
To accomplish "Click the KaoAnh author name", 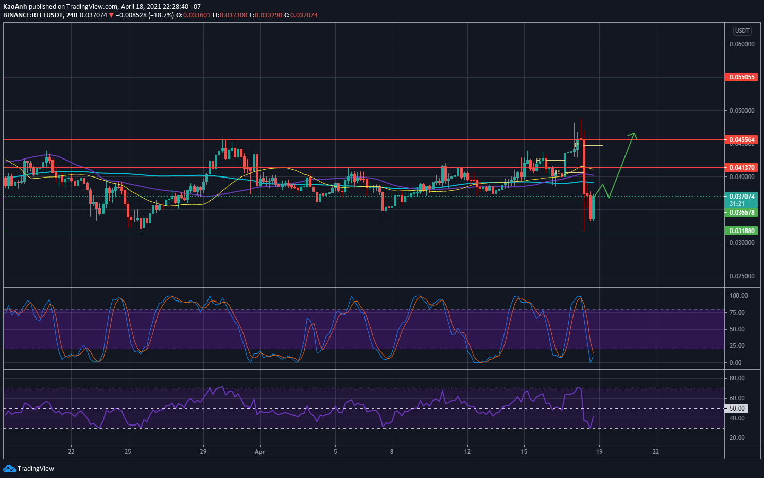I will click(15, 7).
